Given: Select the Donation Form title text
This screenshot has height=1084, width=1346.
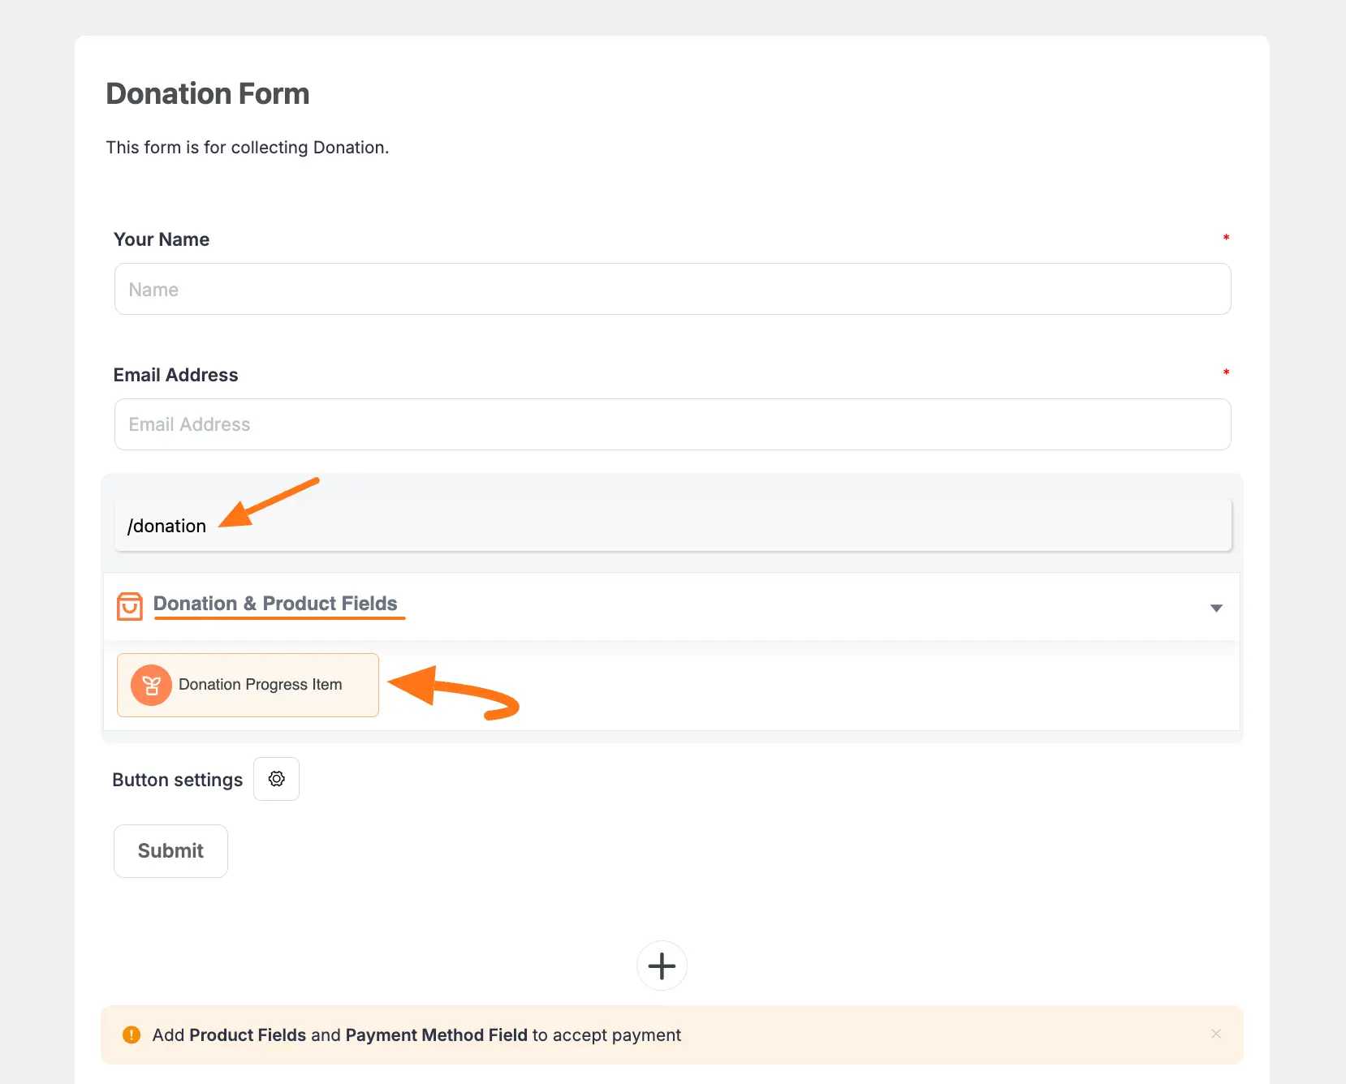Looking at the screenshot, I should (208, 94).
